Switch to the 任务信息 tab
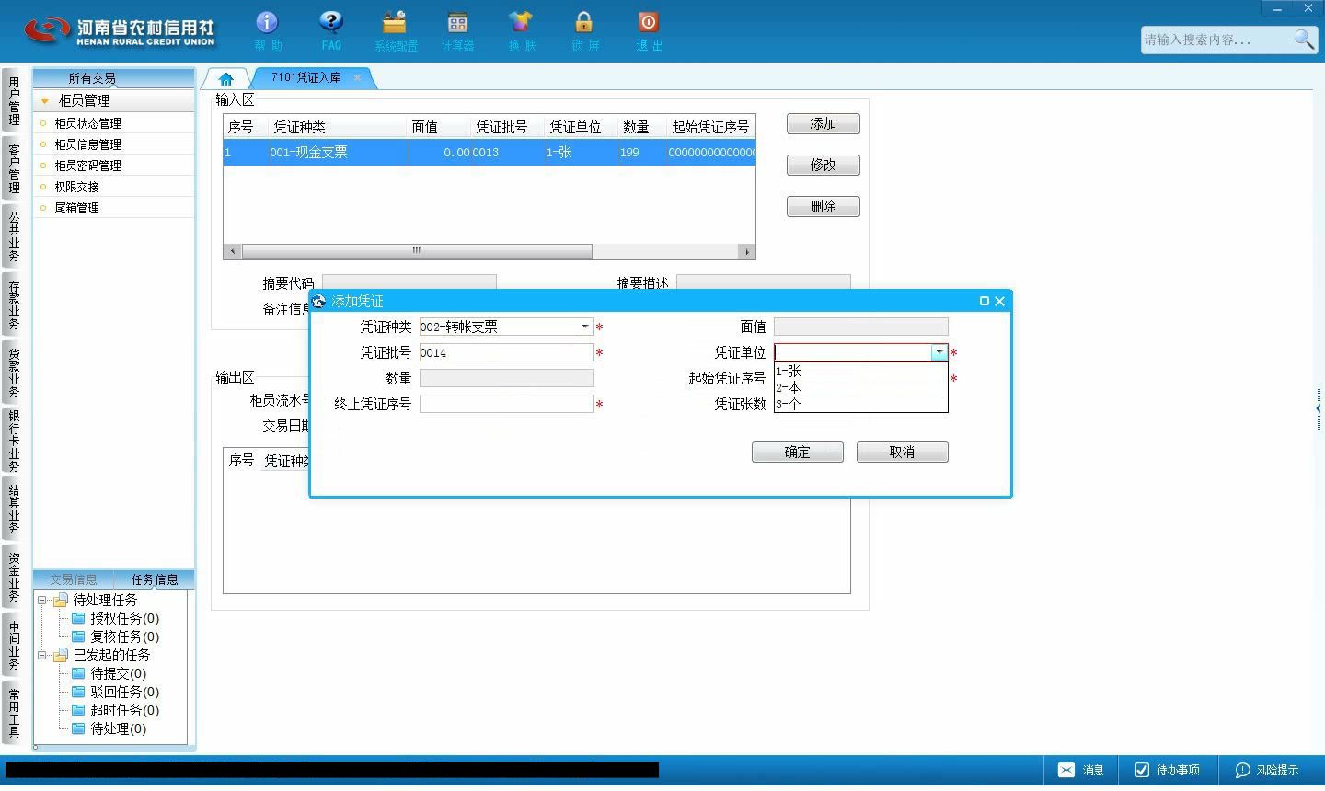The width and height of the screenshot is (1325, 791). (x=155, y=579)
